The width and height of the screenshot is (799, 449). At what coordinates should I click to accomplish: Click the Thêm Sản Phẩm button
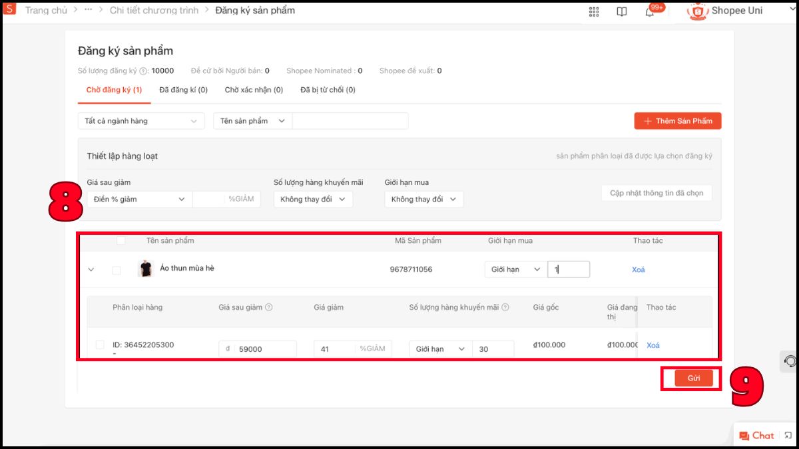678,121
